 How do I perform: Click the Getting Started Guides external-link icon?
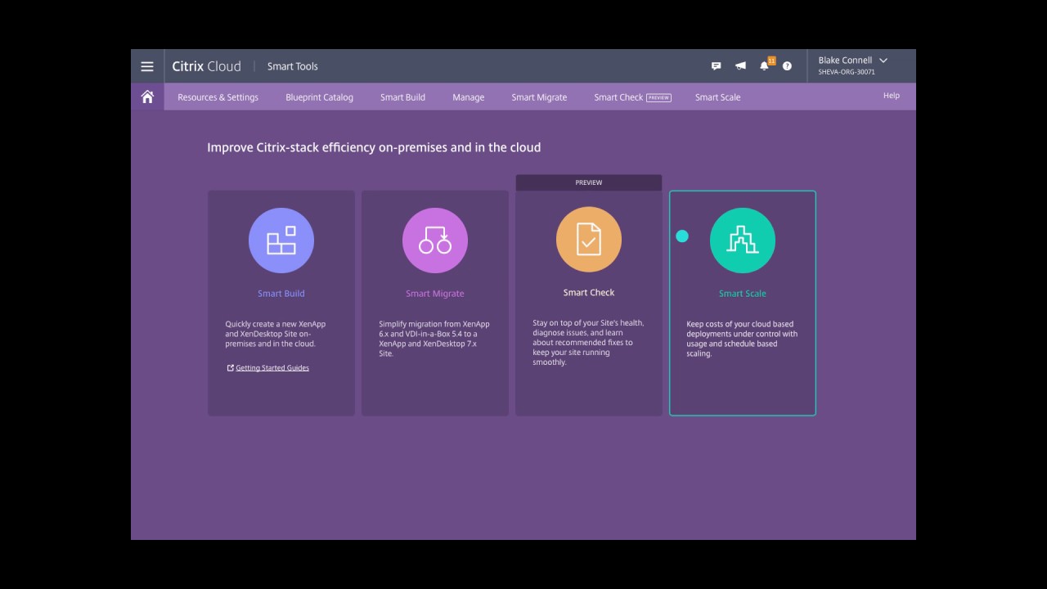point(231,368)
